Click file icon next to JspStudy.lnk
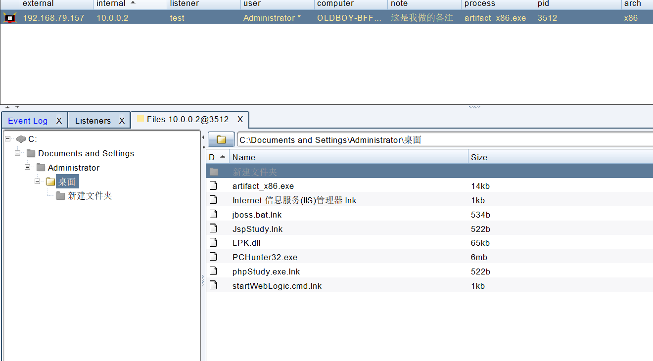 coord(213,228)
